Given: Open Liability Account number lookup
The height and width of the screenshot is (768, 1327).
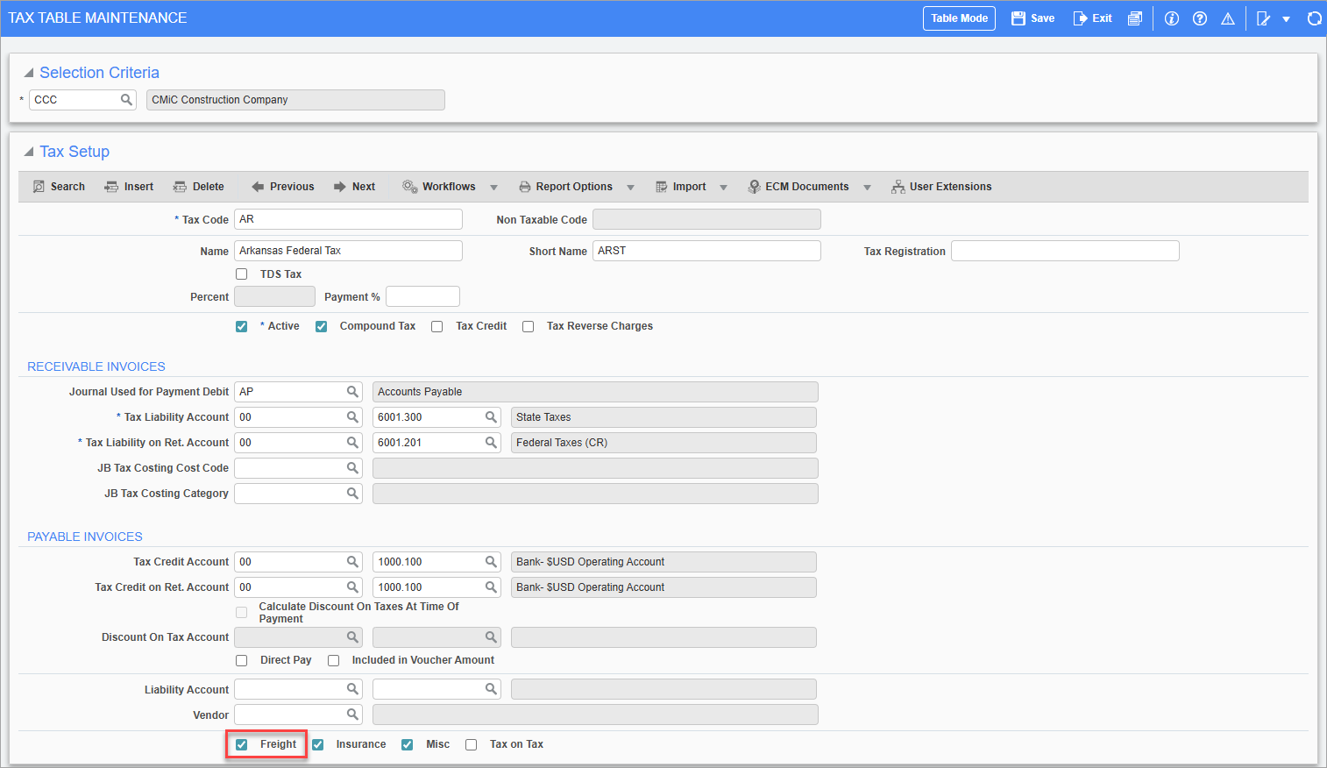Looking at the screenshot, I should coord(491,690).
